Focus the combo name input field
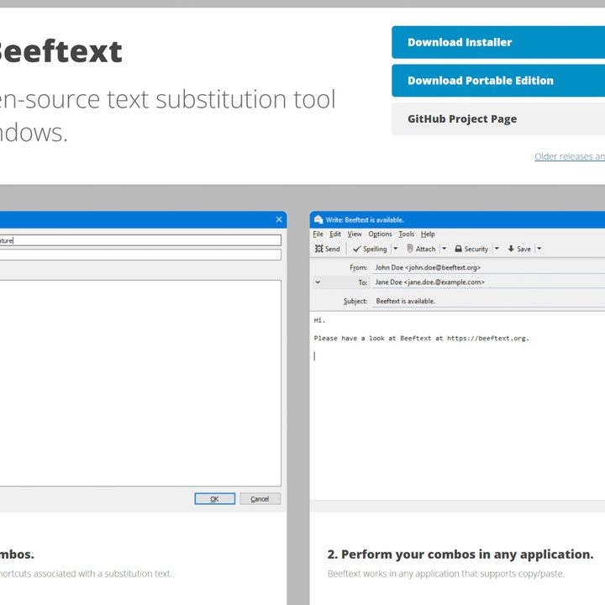This screenshot has height=605, width=605. [x=140, y=240]
